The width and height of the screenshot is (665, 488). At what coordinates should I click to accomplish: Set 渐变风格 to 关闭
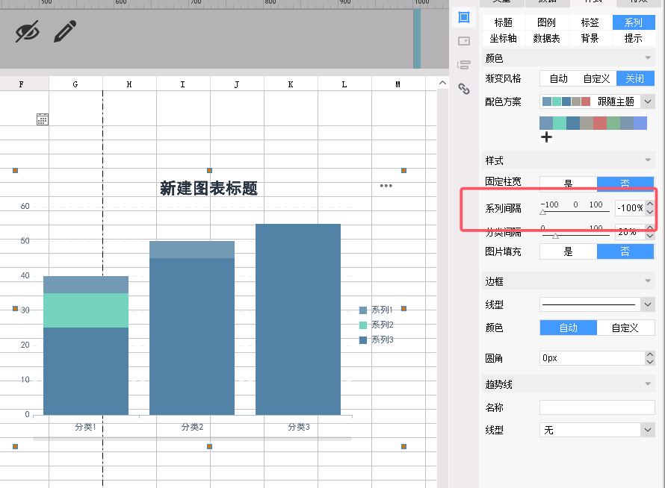coord(635,78)
